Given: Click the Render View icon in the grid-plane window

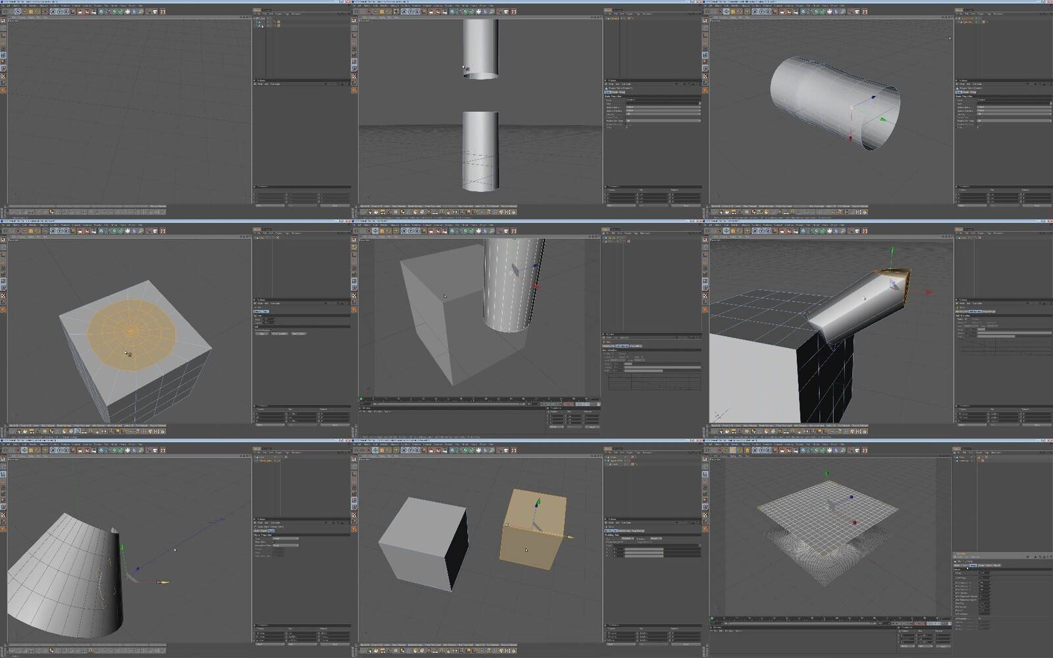Looking at the screenshot, I should click(x=782, y=450).
